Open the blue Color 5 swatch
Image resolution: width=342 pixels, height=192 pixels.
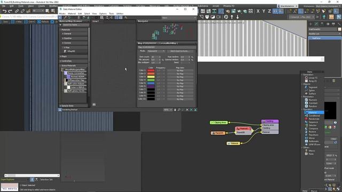point(151,83)
